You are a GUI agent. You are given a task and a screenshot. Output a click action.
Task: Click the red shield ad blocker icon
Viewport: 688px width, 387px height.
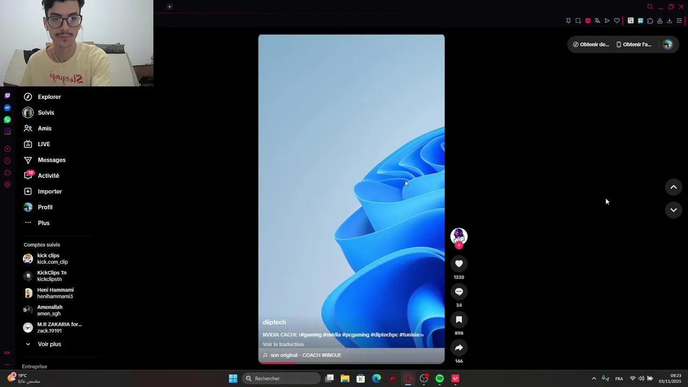click(587, 21)
